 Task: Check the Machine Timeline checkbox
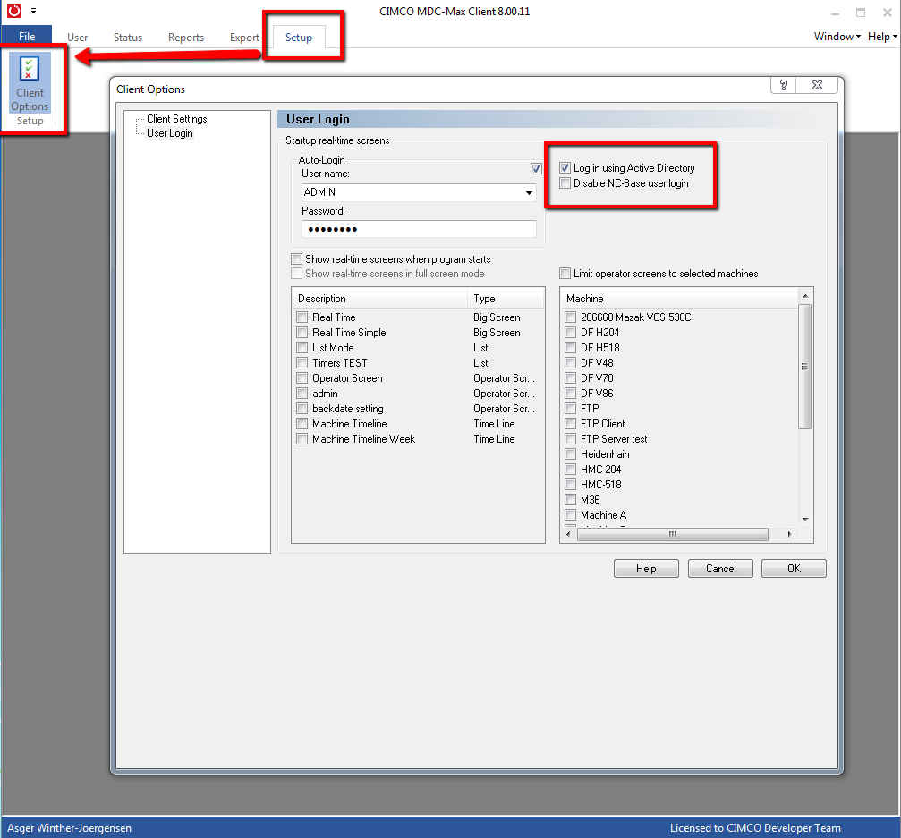tap(302, 424)
